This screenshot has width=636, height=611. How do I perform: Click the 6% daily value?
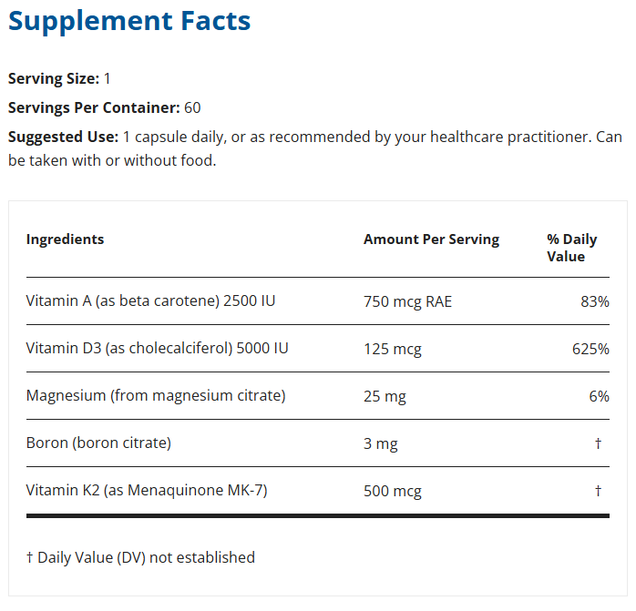[599, 396]
